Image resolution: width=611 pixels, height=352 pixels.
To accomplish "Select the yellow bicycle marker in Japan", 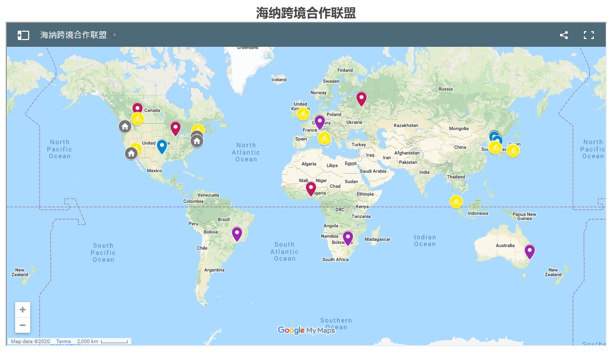I will [513, 151].
